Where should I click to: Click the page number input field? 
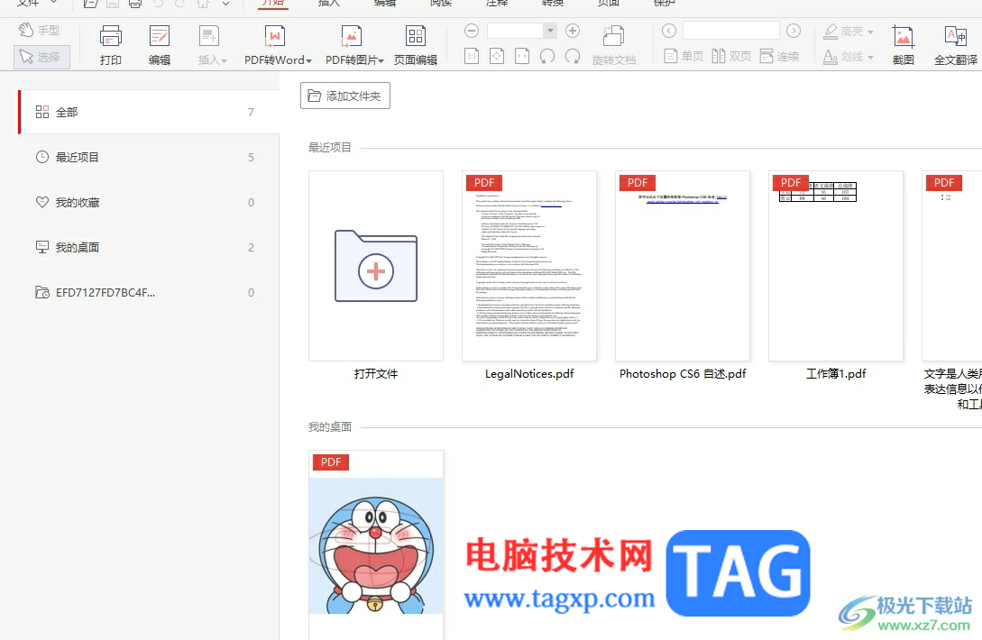click(x=730, y=31)
